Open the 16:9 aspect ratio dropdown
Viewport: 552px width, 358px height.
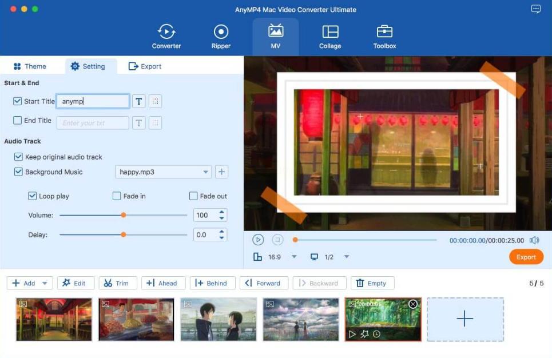pyautogui.click(x=294, y=257)
